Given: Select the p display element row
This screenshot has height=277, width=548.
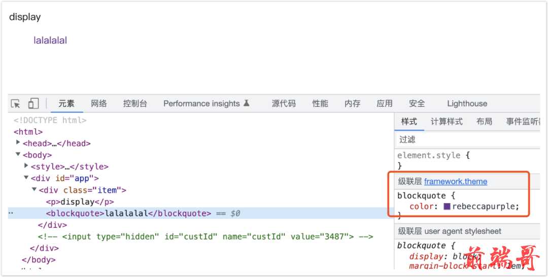Looking at the screenshot, I should point(80,202).
